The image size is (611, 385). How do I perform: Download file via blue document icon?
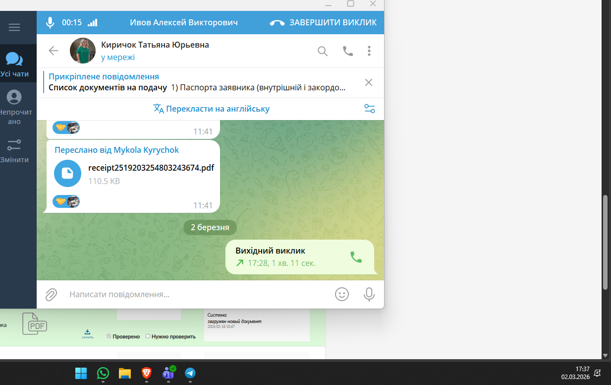tap(67, 173)
